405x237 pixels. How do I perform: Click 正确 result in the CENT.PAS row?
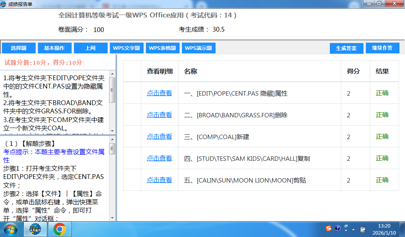tap(382, 93)
